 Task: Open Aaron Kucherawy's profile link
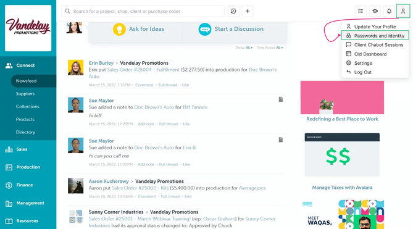coord(109,181)
